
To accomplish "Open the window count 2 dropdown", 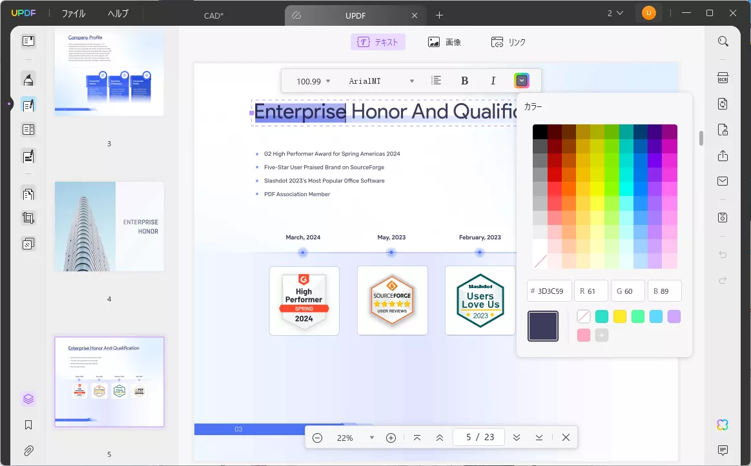I will click(615, 14).
